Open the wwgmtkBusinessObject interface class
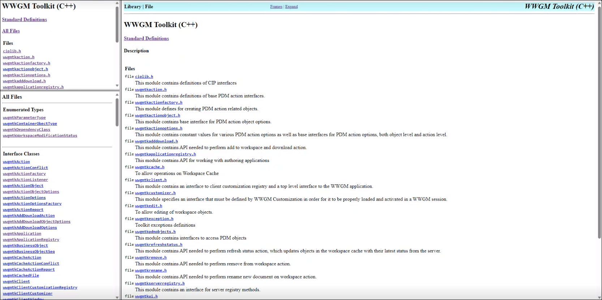 25,246
